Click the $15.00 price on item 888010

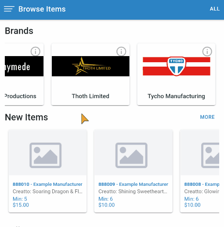21,205
